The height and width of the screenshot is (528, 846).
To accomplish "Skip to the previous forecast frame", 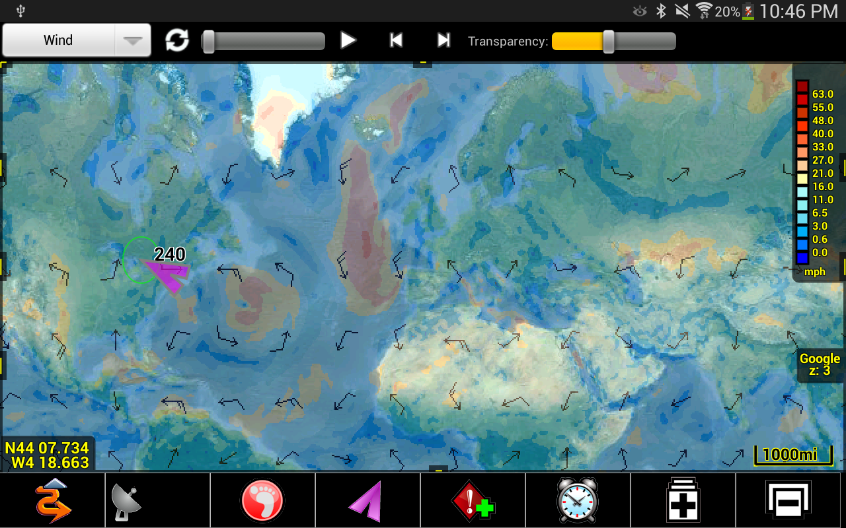I will (x=396, y=40).
